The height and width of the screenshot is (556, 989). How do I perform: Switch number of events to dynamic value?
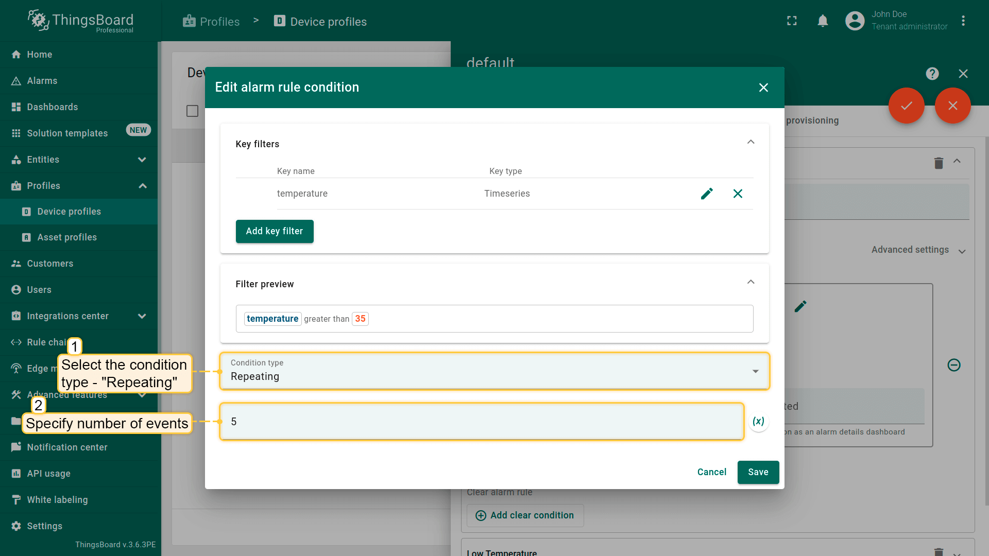(758, 422)
